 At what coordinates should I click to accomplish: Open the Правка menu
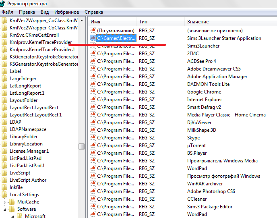27,12
